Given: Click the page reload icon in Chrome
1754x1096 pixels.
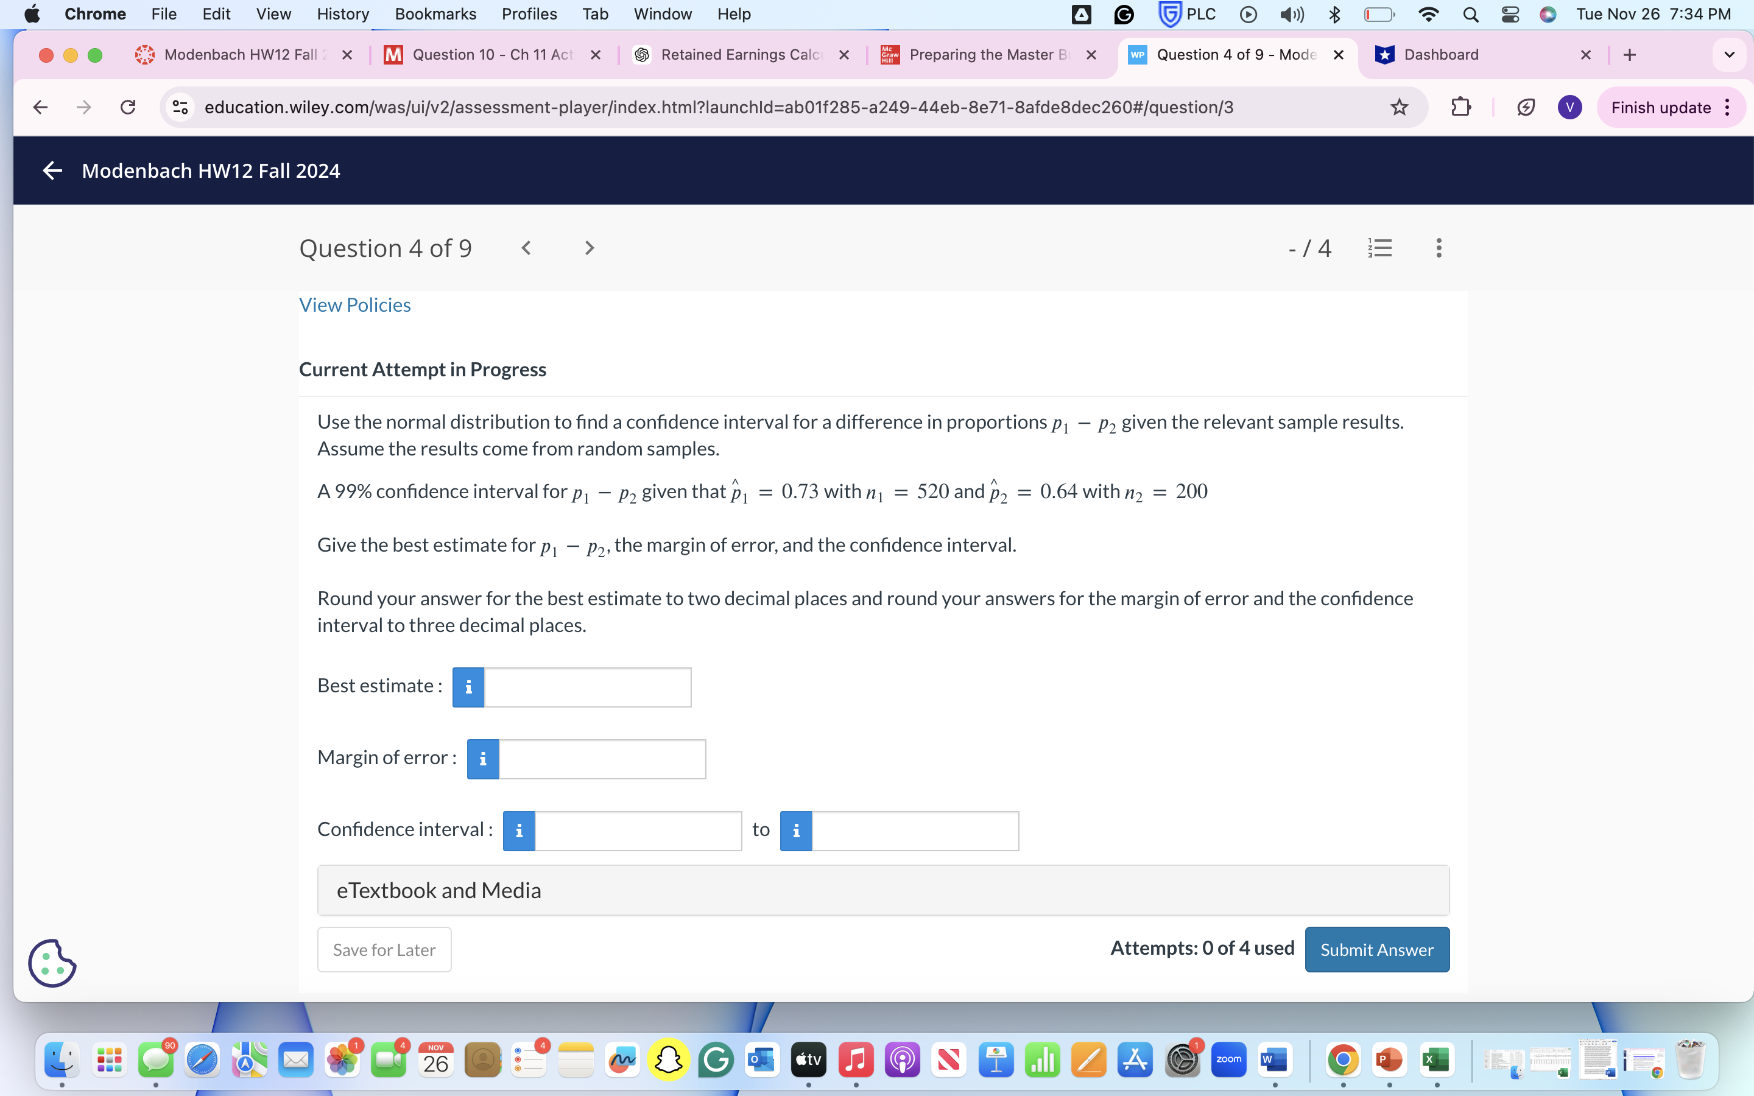Looking at the screenshot, I should (x=129, y=107).
